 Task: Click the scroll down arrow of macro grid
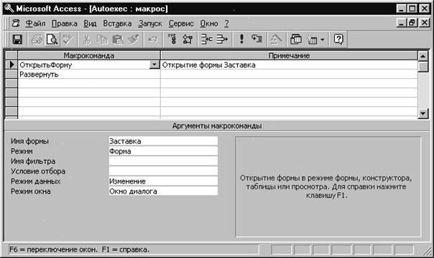point(423,113)
